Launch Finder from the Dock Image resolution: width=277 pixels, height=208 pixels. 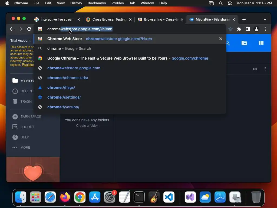(21, 197)
